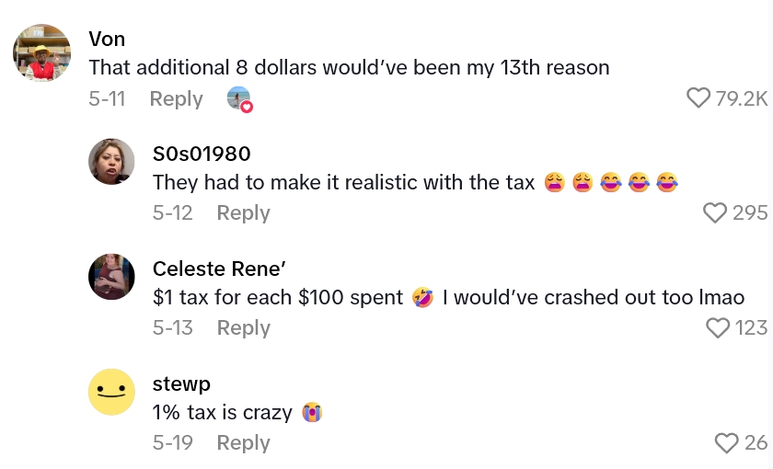Viewport: 773px width, 469px height.
Task: Tap the heart on Celeste Rene's reply
Action: [x=717, y=328]
